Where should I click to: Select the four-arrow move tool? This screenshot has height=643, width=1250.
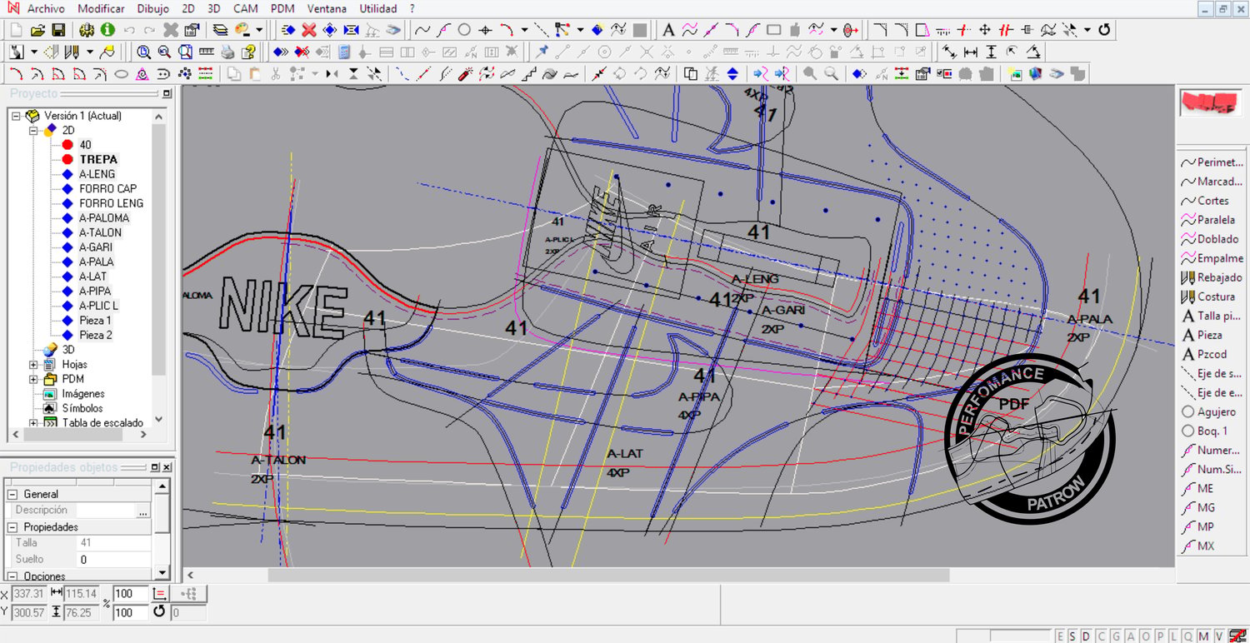pyautogui.click(x=985, y=30)
